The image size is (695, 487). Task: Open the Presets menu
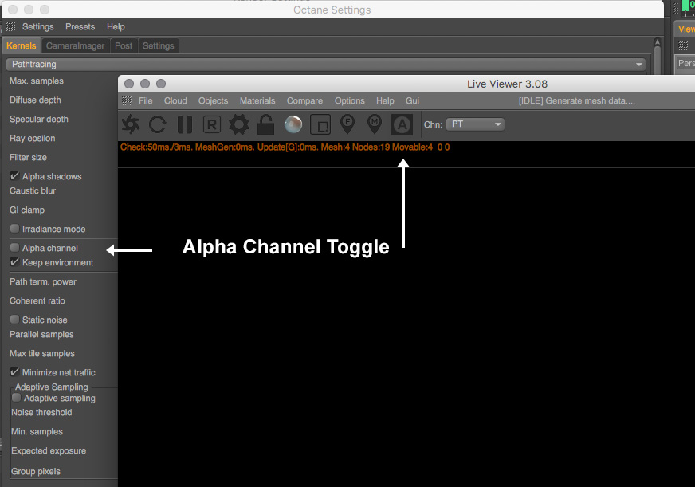coord(80,26)
